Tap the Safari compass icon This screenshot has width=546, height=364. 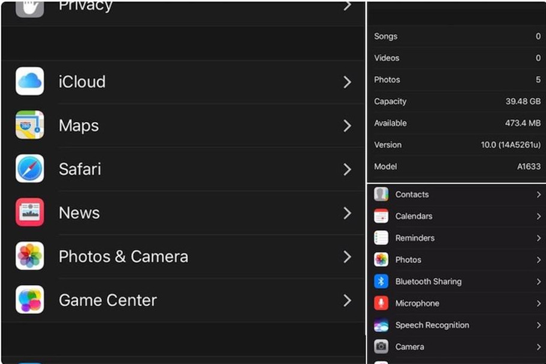(x=29, y=169)
